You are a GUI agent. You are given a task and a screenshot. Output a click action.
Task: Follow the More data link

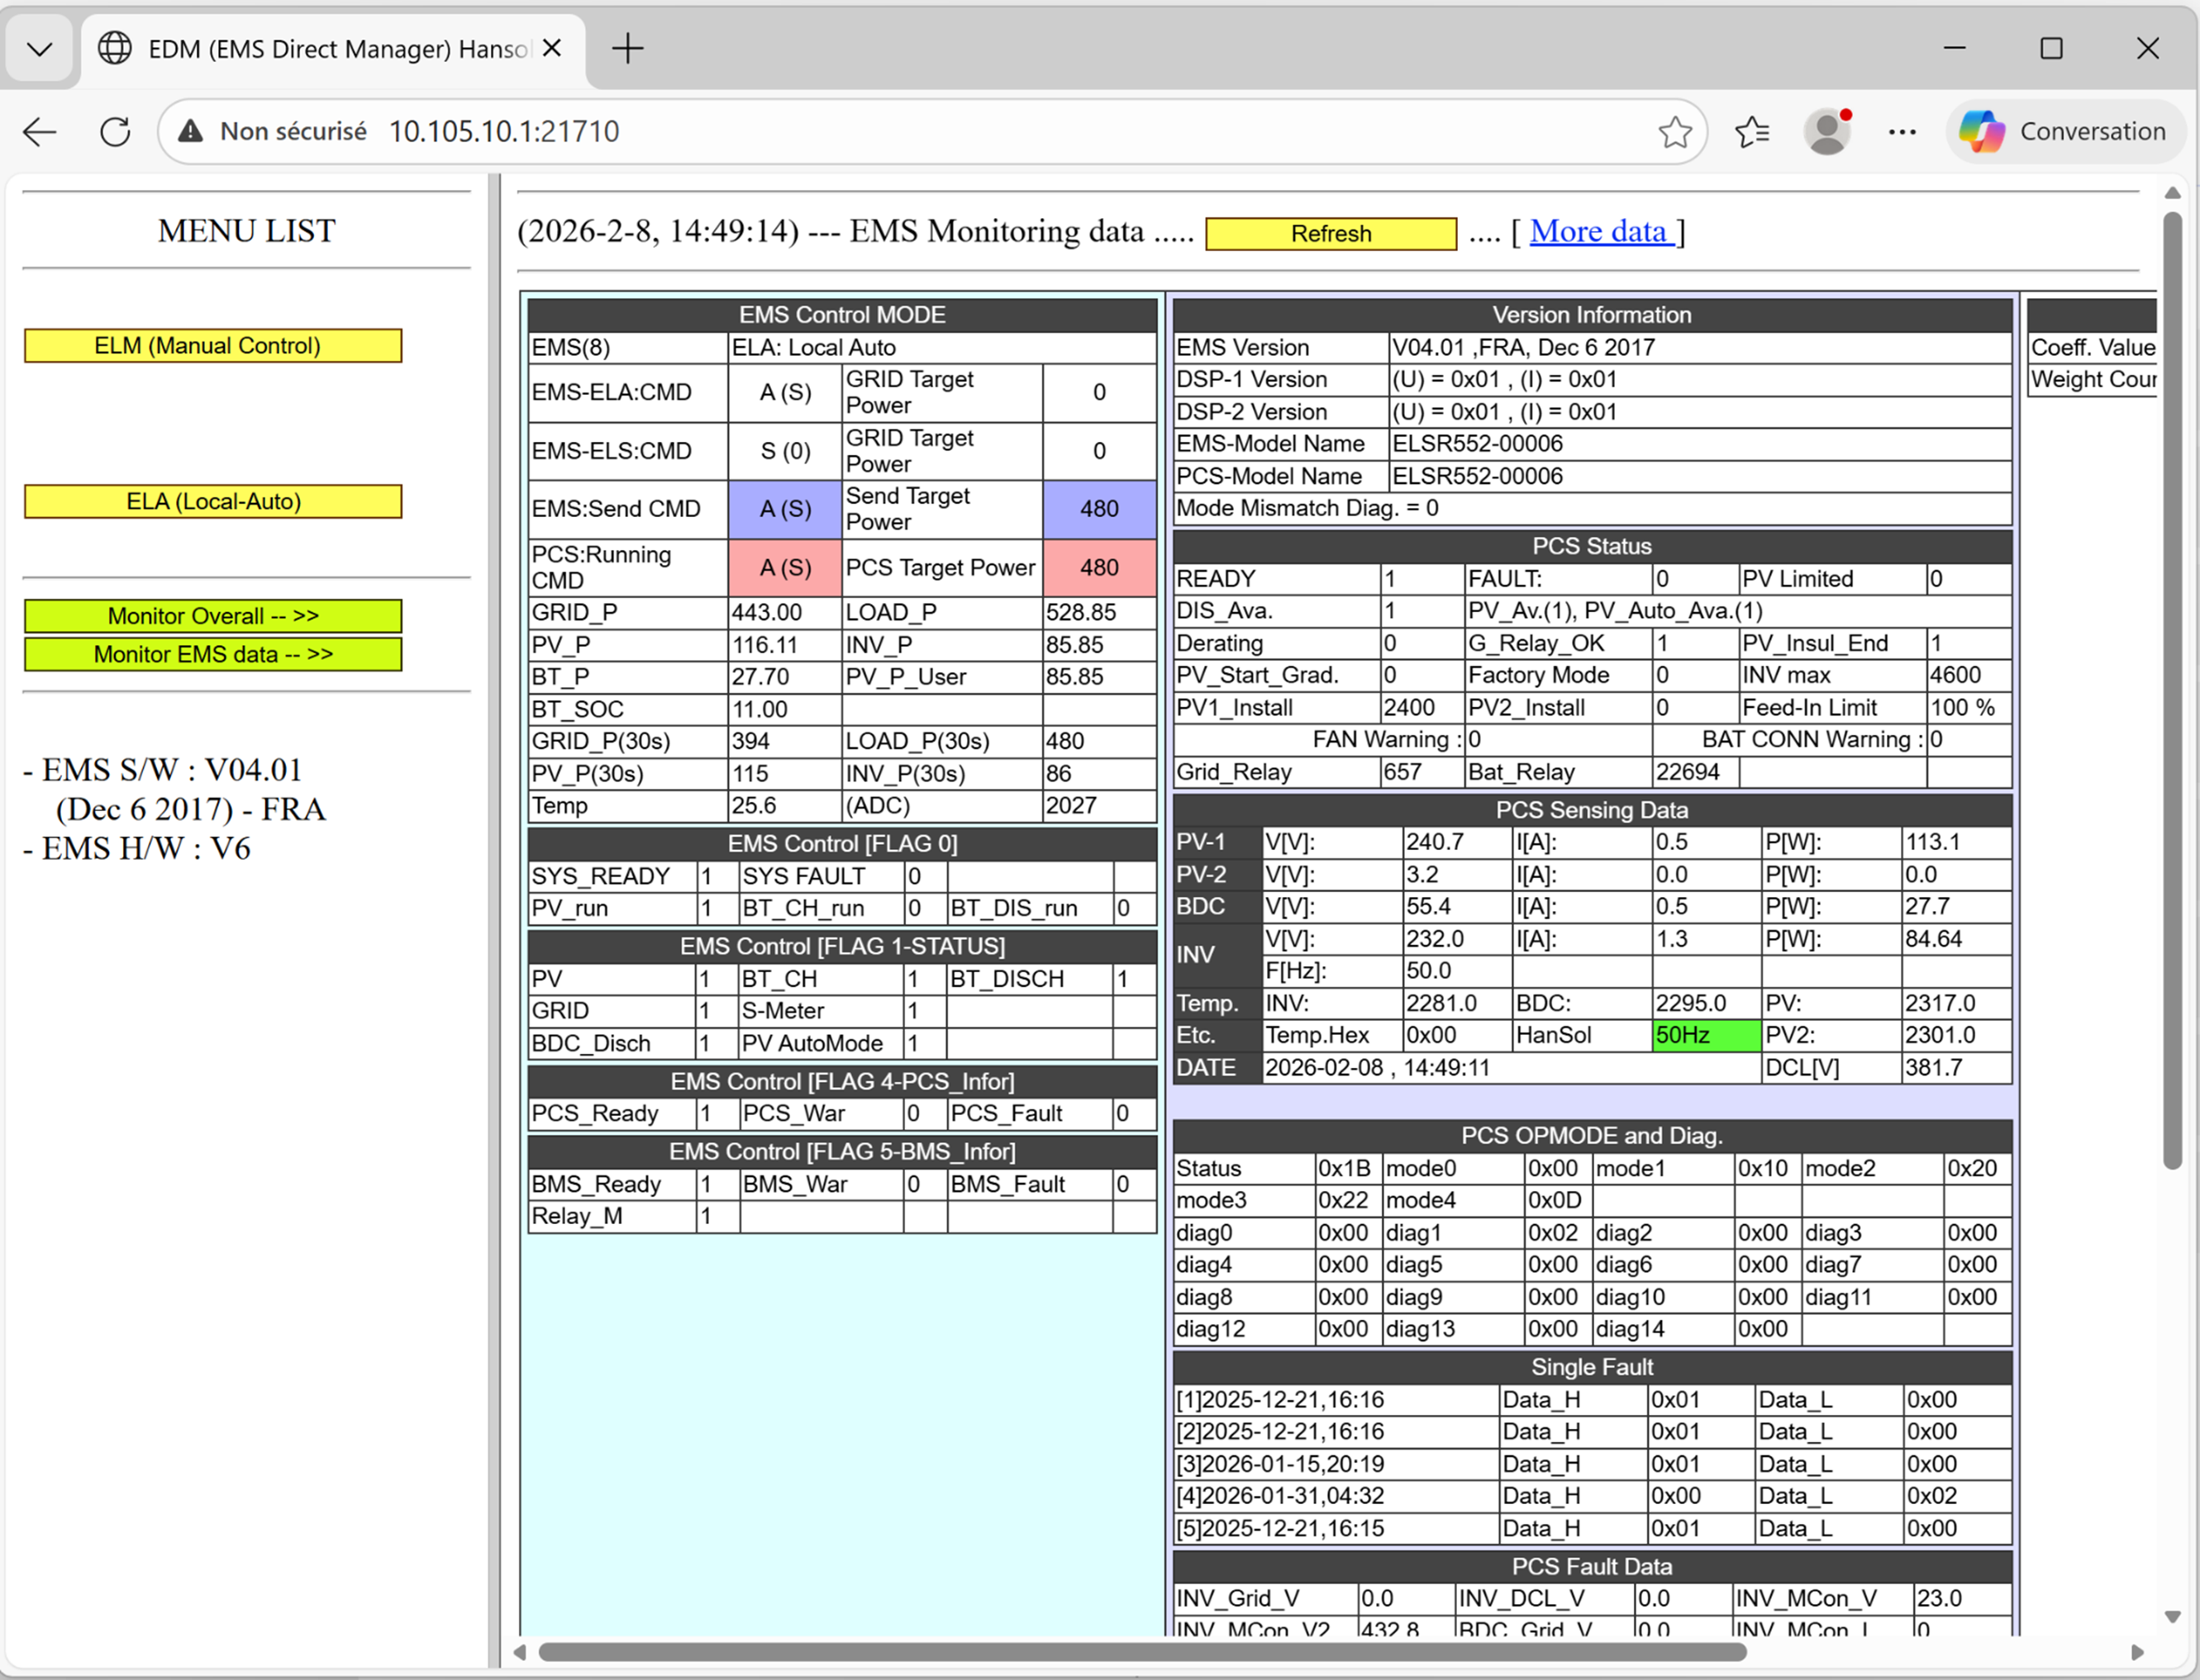[1600, 232]
